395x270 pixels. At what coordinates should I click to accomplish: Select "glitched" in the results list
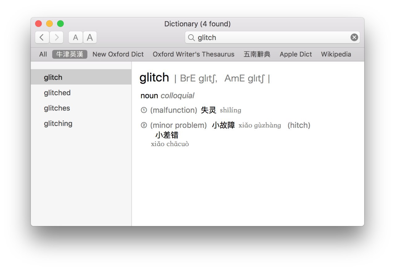pyautogui.click(x=57, y=93)
